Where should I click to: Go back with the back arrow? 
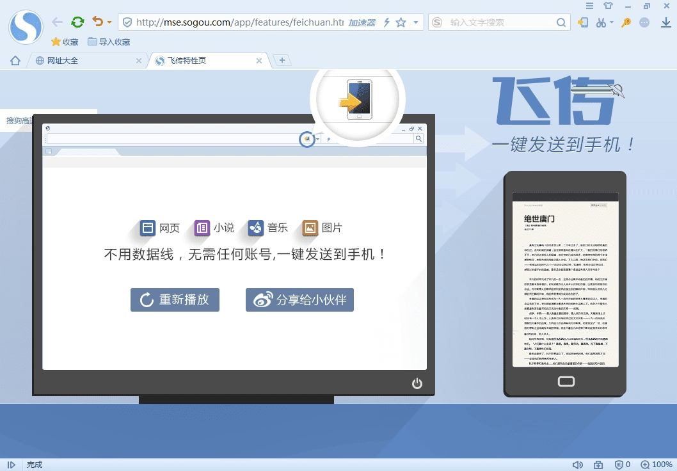[57, 22]
